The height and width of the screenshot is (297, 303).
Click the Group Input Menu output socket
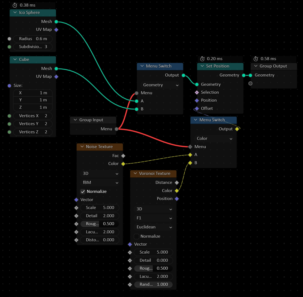pos(116,129)
